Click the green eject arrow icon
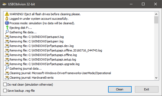The width and height of the screenshot is (162, 96). click(x=7, y=28)
